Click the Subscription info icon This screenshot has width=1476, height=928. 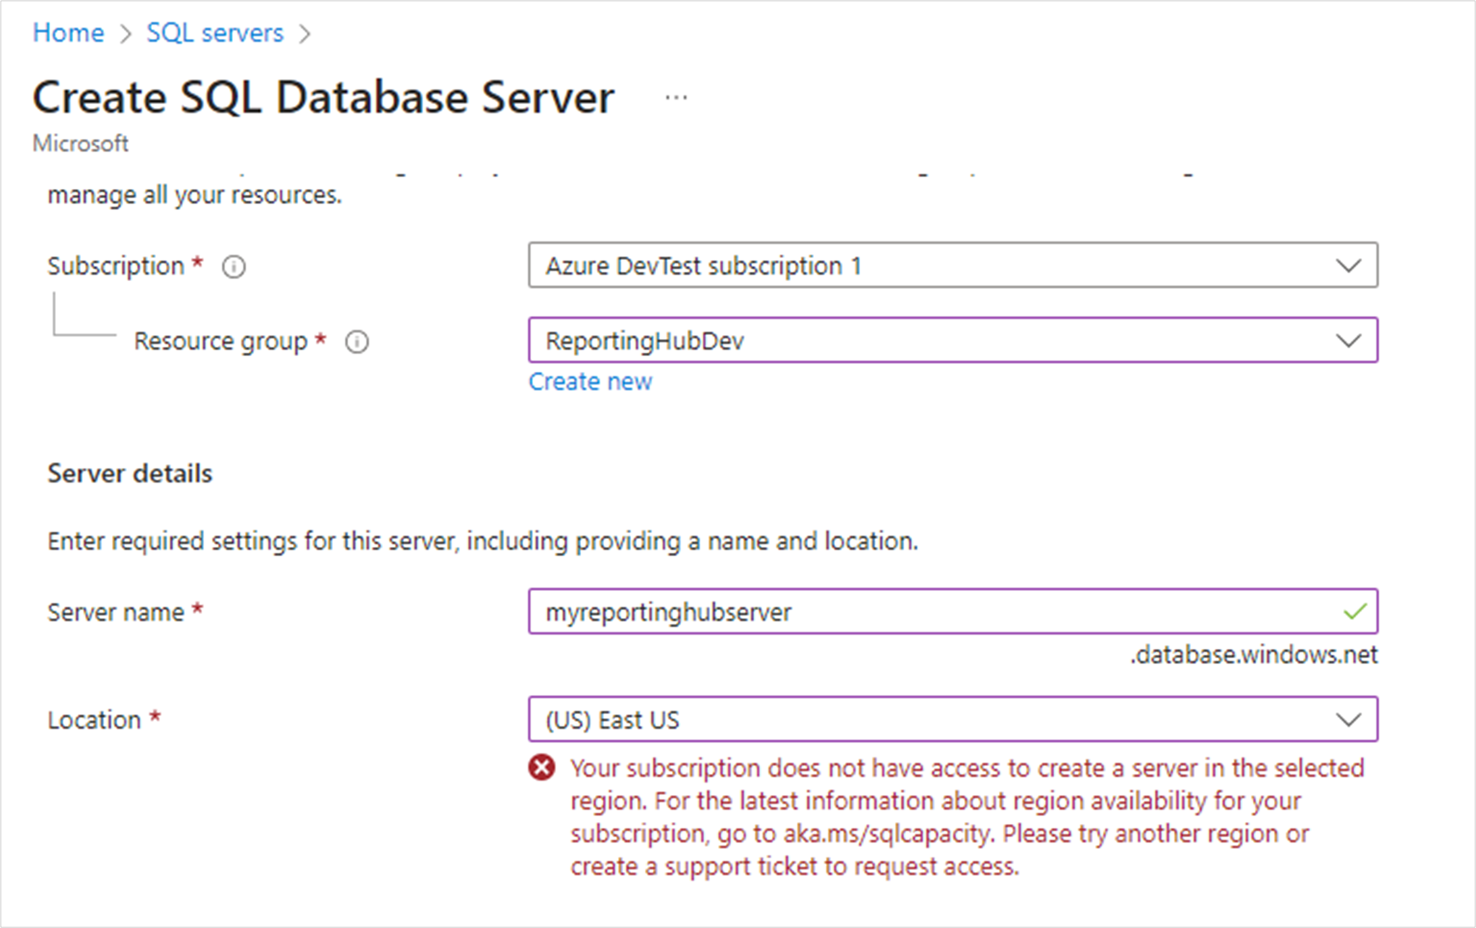click(233, 267)
